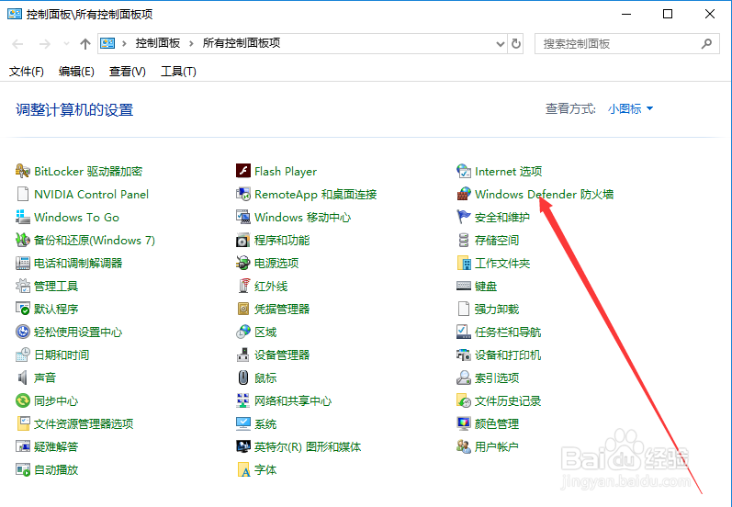This screenshot has width=732, height=507.
Task: Open recent locations dropdown next to forward arrow
Action: pyautogui.click(x=66, y=44)
